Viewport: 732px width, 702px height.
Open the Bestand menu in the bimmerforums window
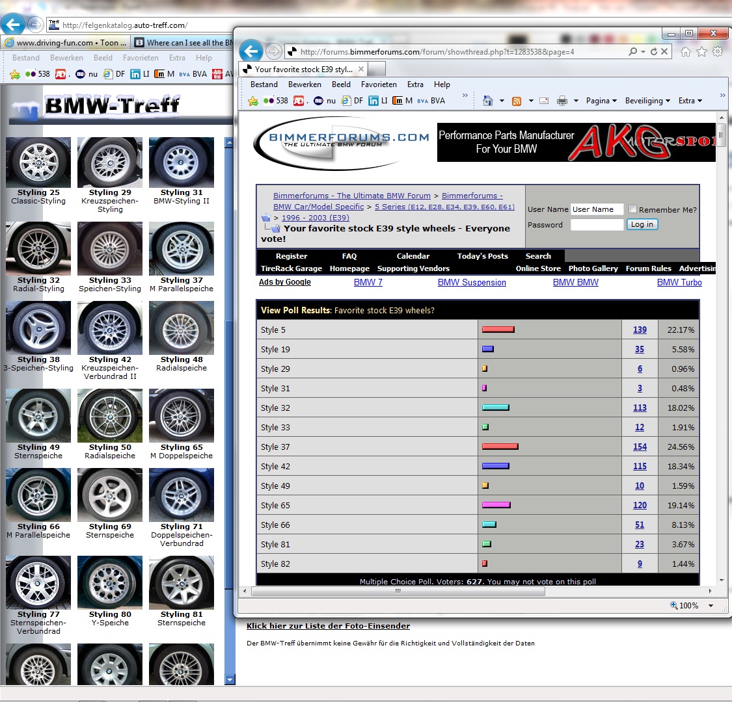264,84
